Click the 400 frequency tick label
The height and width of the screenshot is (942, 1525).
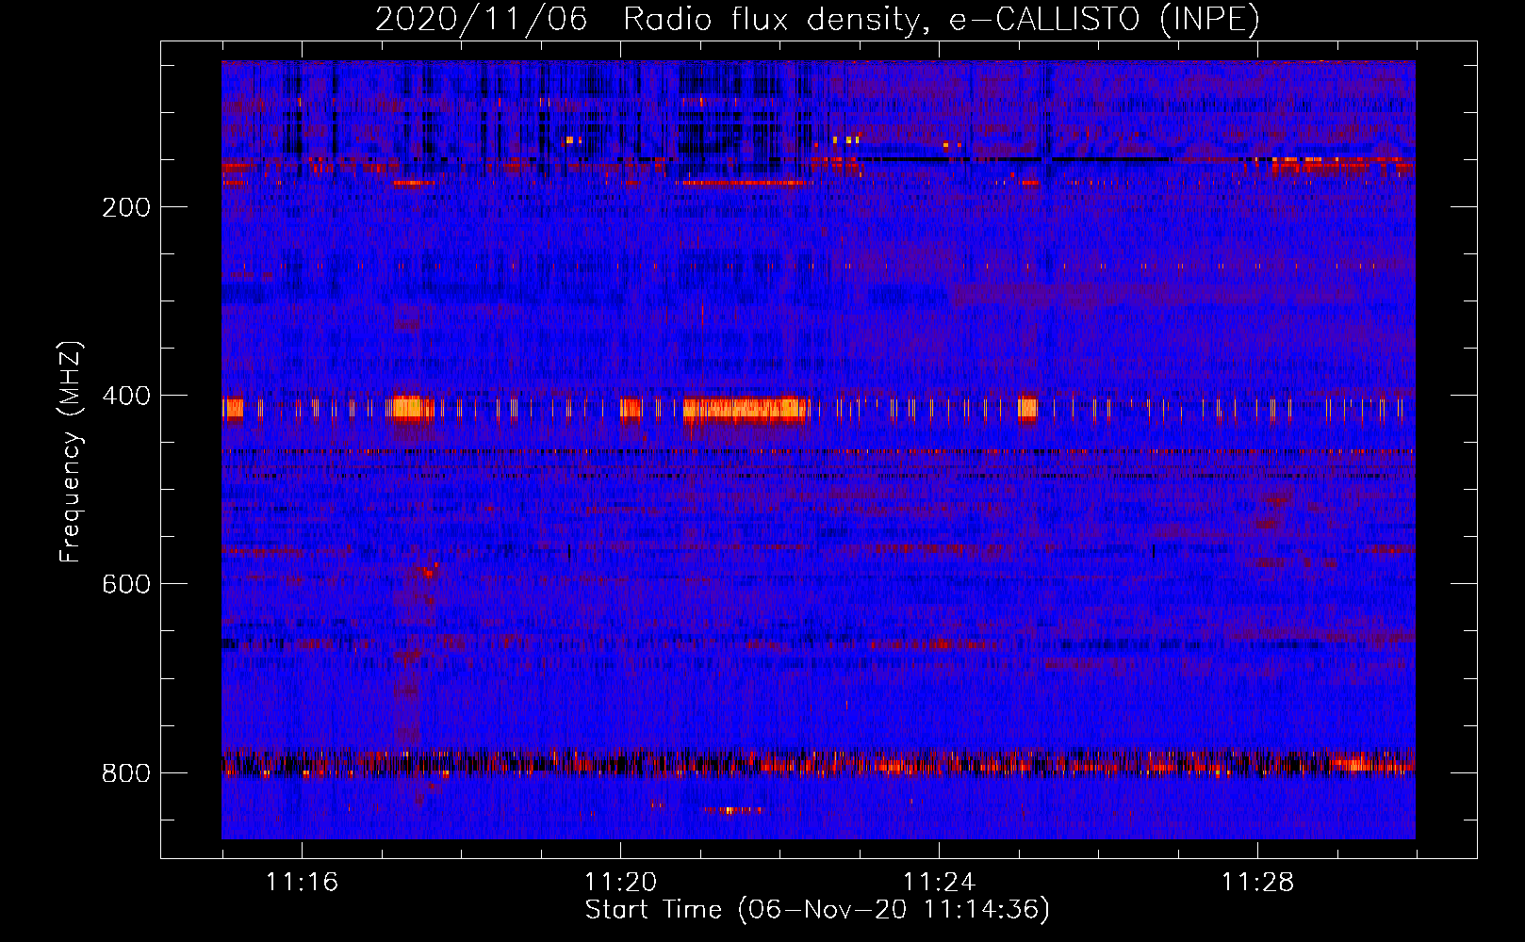click(126, 396)
